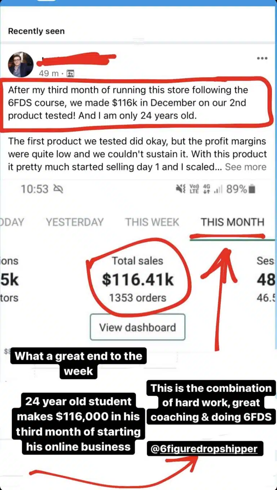The image size is (277, 490).
Task: Click the battery icon in status bar
Action: [252, 189]
